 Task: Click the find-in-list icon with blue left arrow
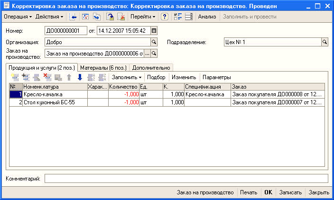[73, 17]
